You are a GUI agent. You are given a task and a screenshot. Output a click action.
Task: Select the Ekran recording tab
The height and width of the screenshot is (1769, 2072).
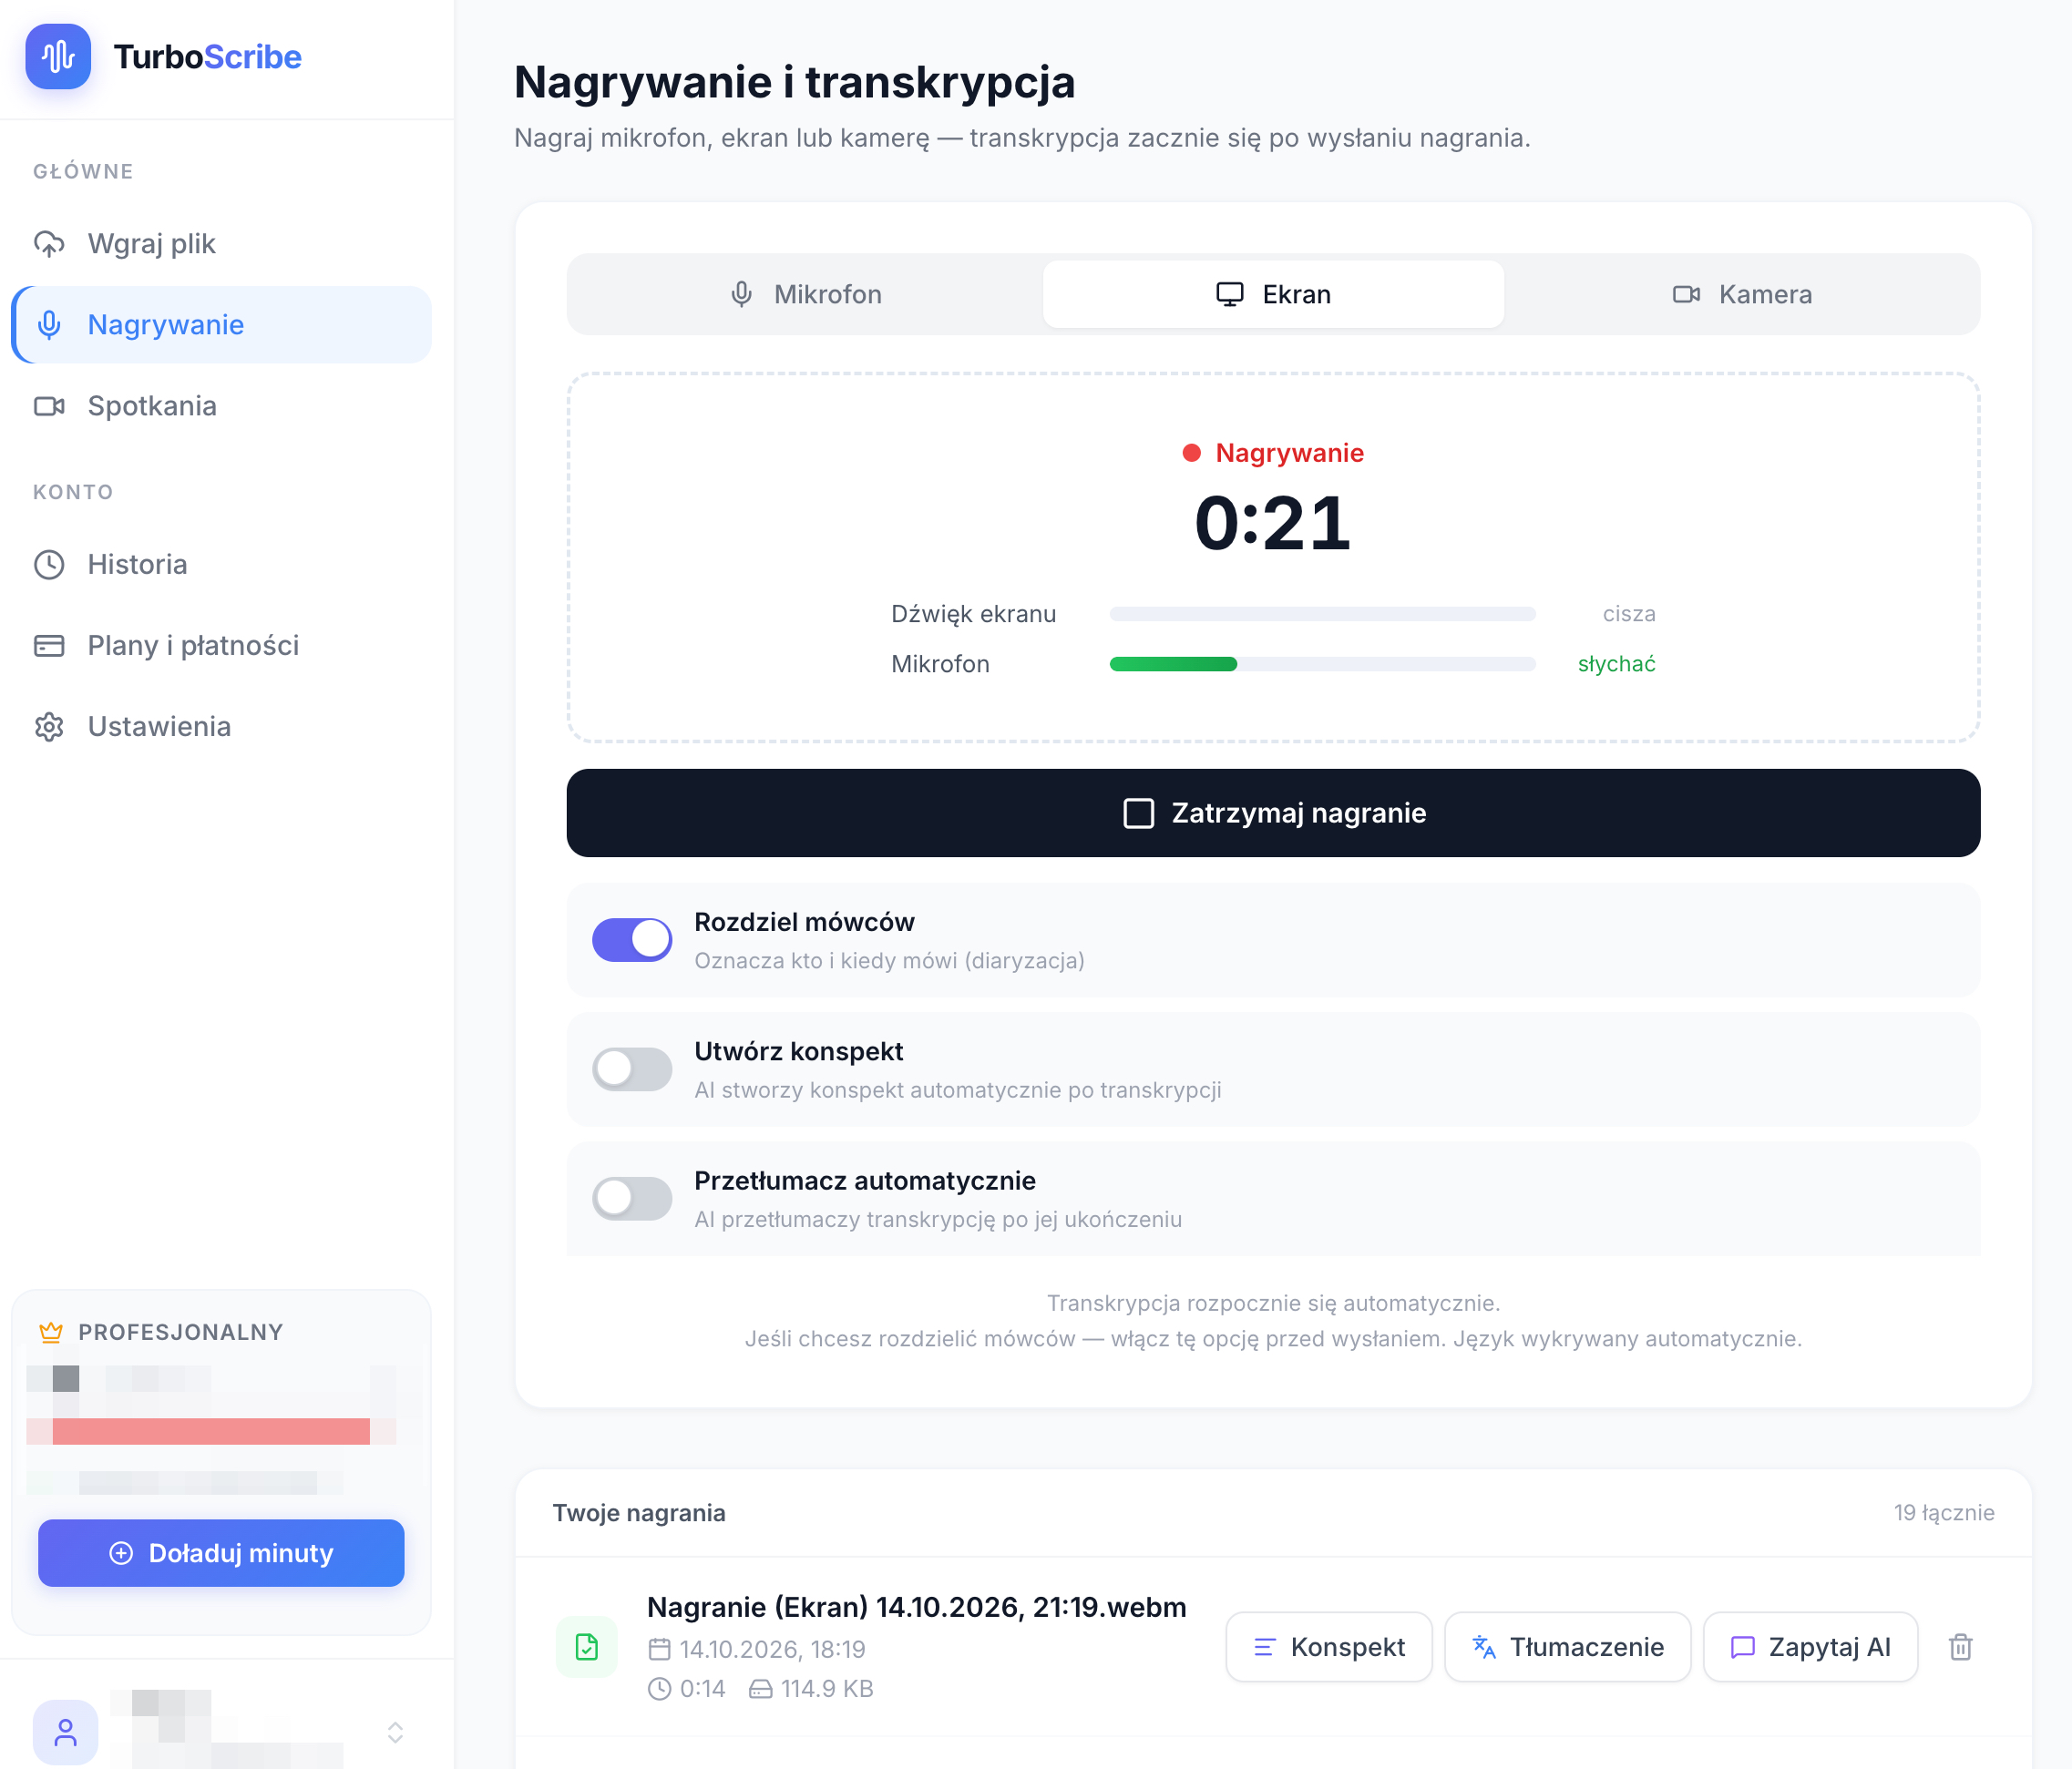tap(1273, 295)
